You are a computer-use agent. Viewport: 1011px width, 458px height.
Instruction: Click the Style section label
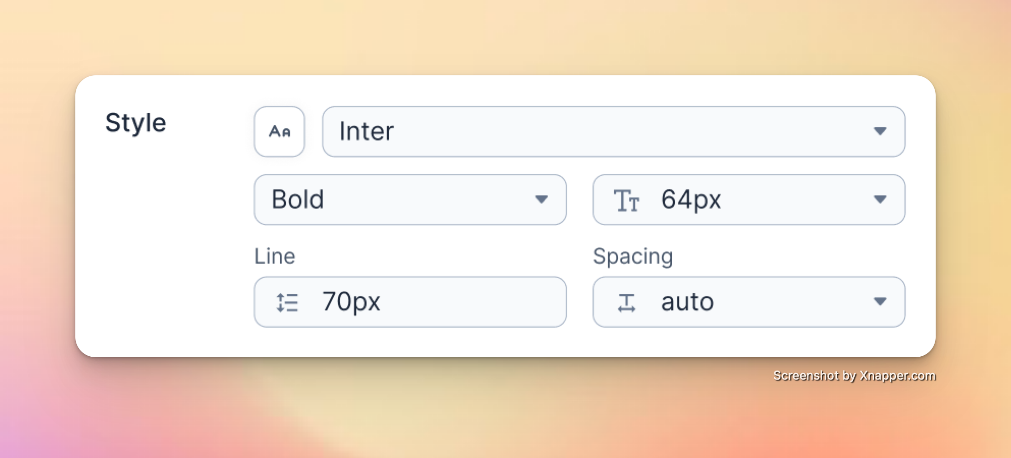pos(135,123)
